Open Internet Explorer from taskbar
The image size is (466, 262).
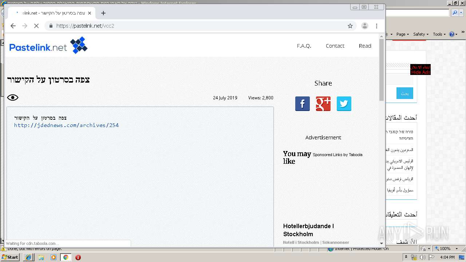pos(28,257)
